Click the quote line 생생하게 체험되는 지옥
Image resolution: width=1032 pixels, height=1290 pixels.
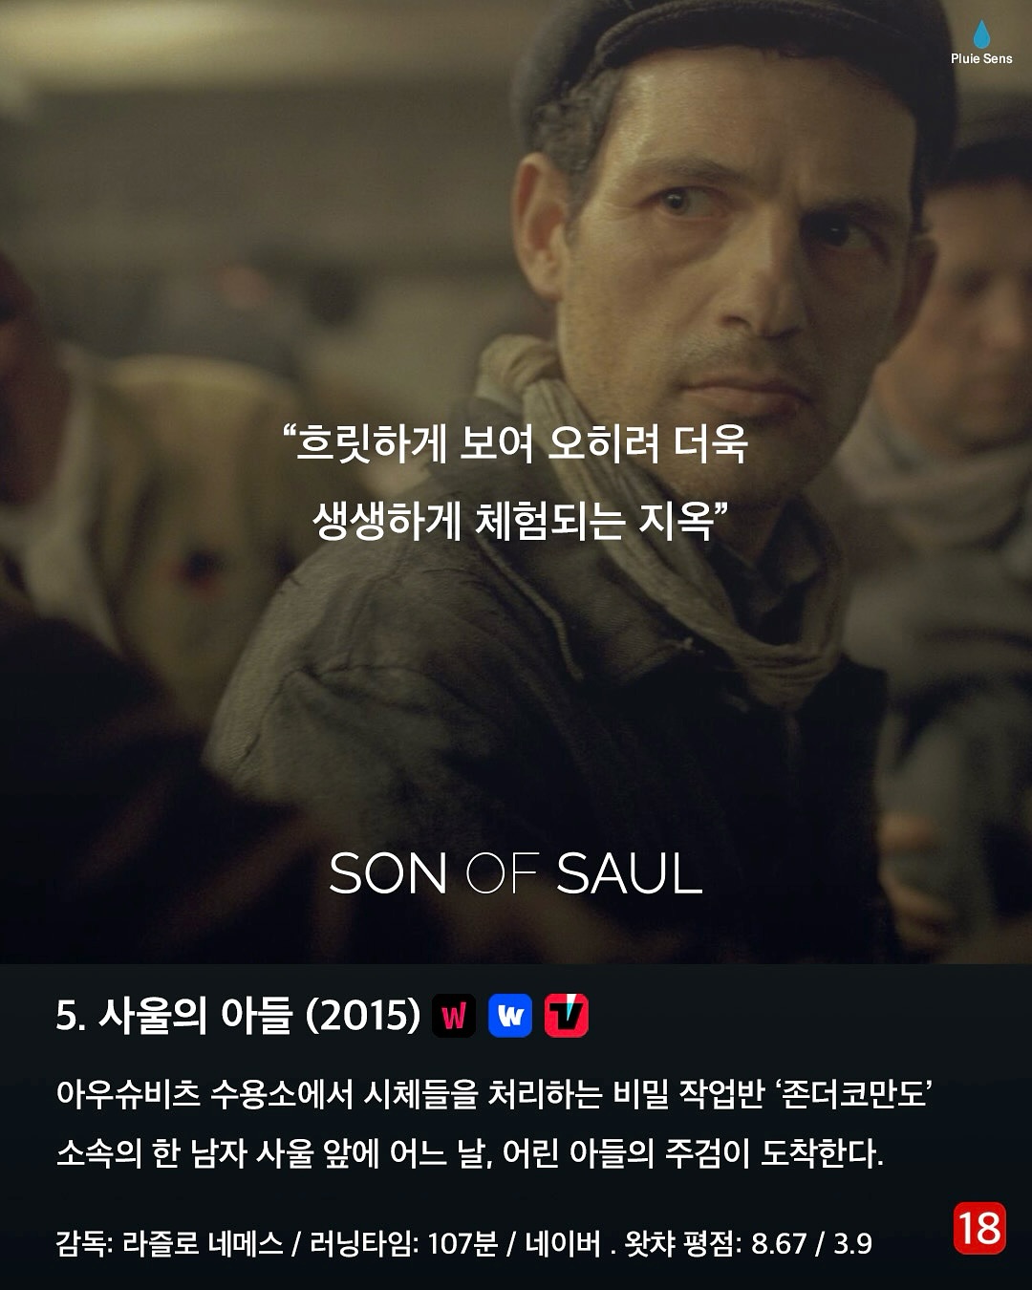pyautogui.click(x=521, y=521)
